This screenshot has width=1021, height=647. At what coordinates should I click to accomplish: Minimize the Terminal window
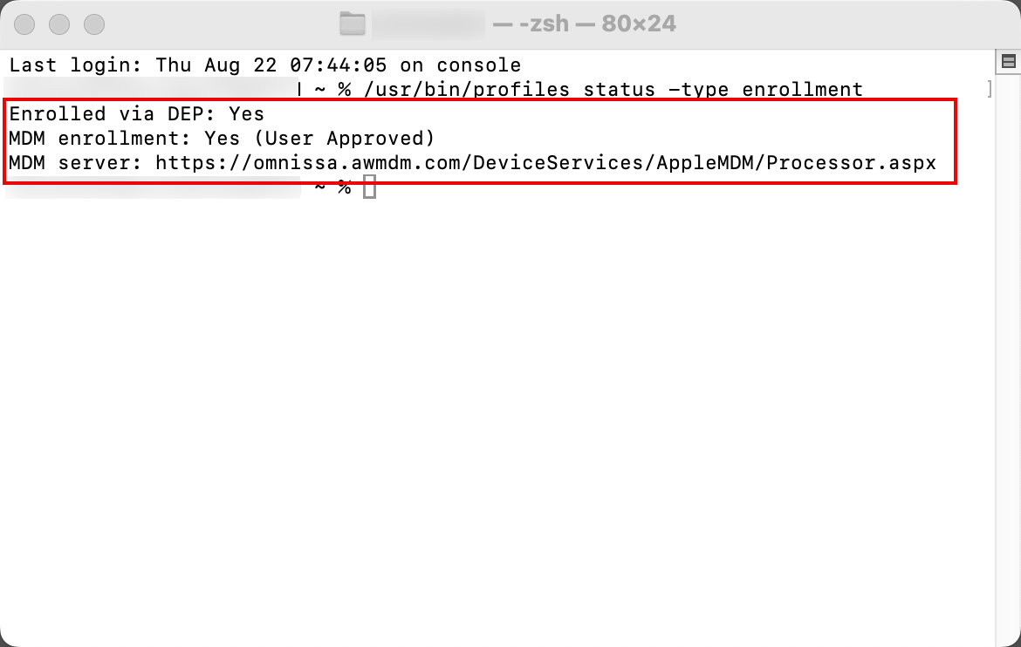click(59, 24)
